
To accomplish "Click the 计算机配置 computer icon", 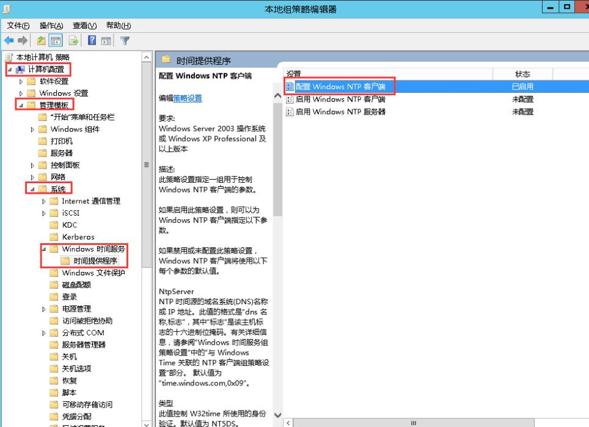I will [x=20, y=69].
